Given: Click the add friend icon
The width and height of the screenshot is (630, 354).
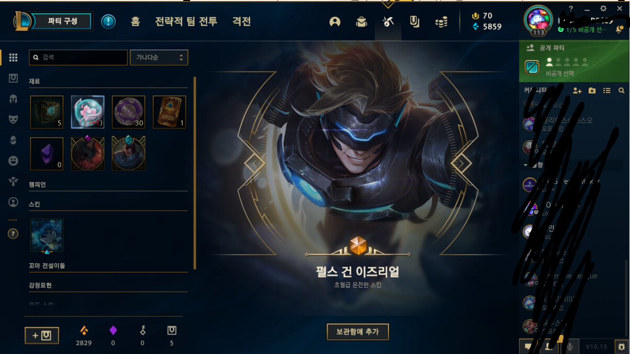Looking at the screenshot, I should click(x=577, y=90).
